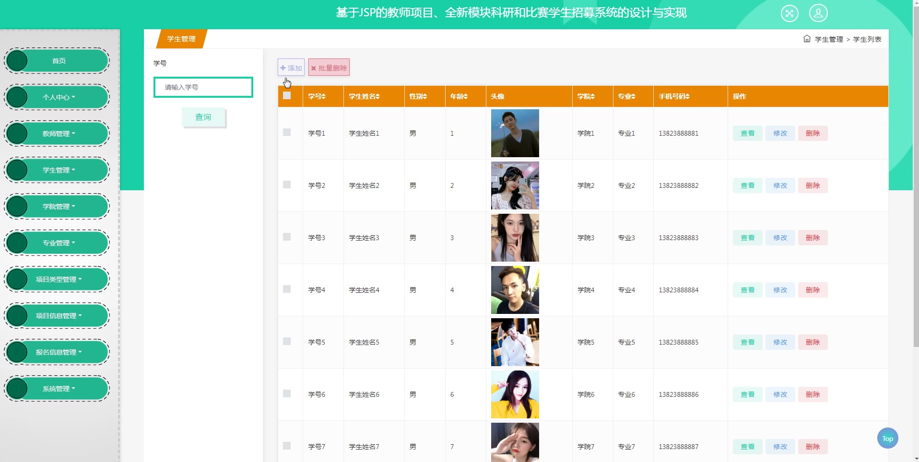Click the 批量删除 button

329,68
